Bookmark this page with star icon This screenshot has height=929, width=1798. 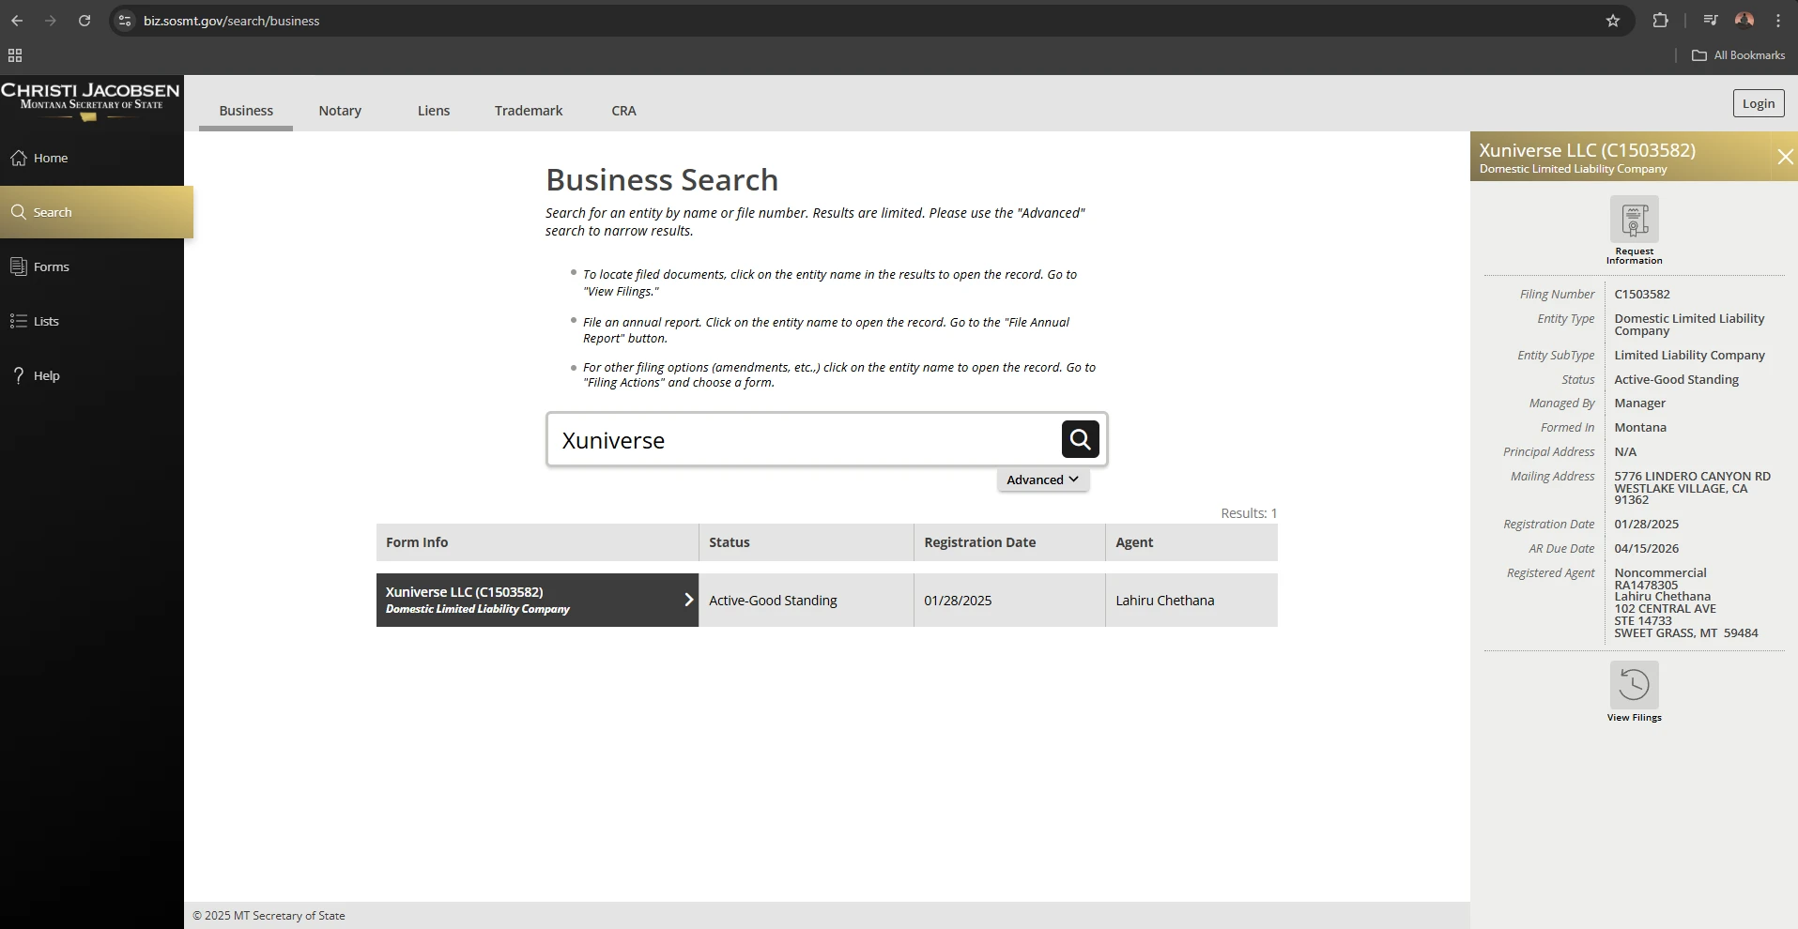[x=1613, y=21]
